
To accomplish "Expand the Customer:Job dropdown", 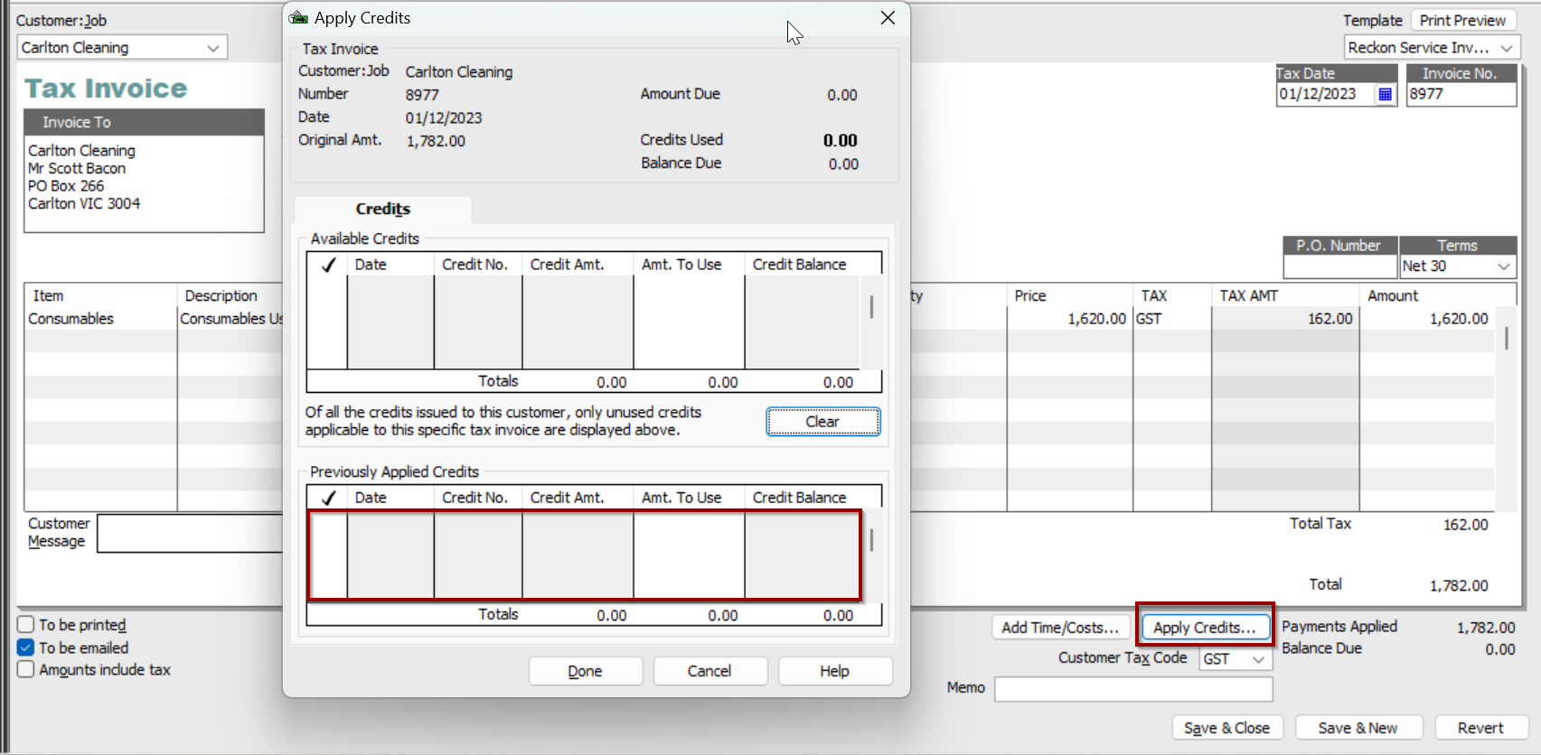I will (x=213, y=48).
